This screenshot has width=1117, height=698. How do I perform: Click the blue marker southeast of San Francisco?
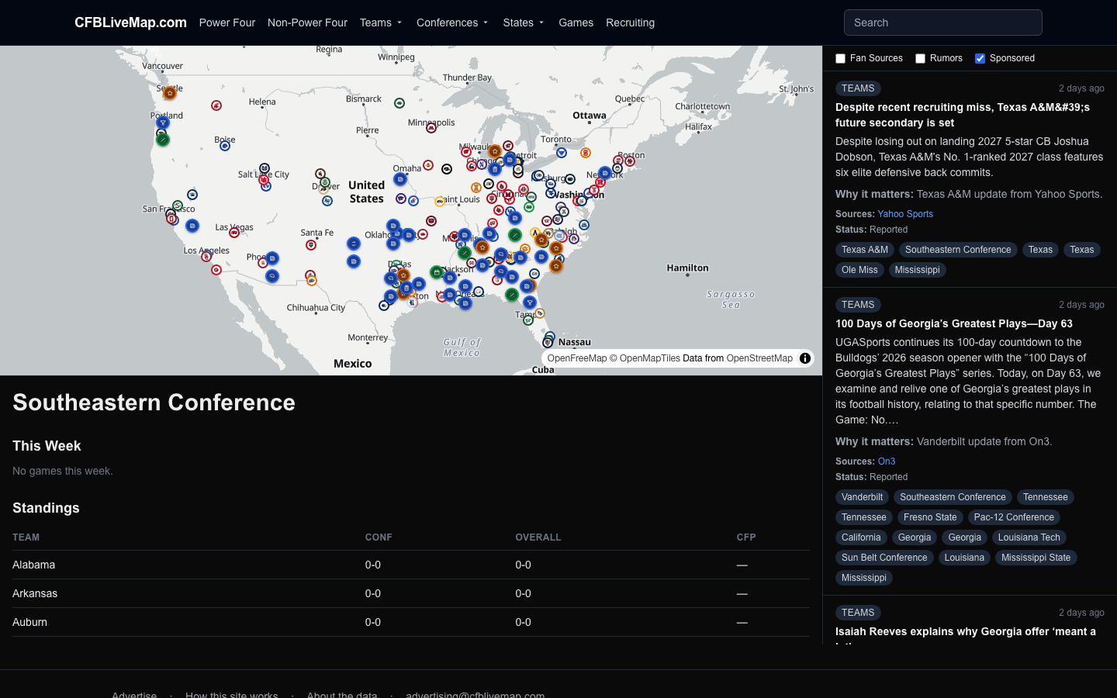pyautogui.click(x=192, y=226)
